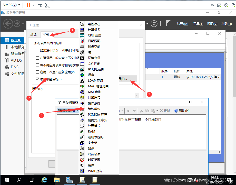Click the 终端会话 folder icon

coord(82,154)
